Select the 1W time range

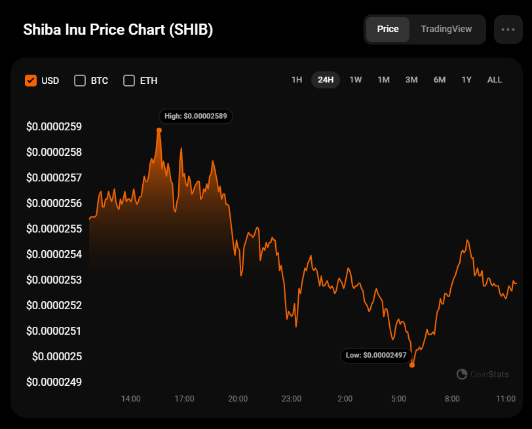356,80
